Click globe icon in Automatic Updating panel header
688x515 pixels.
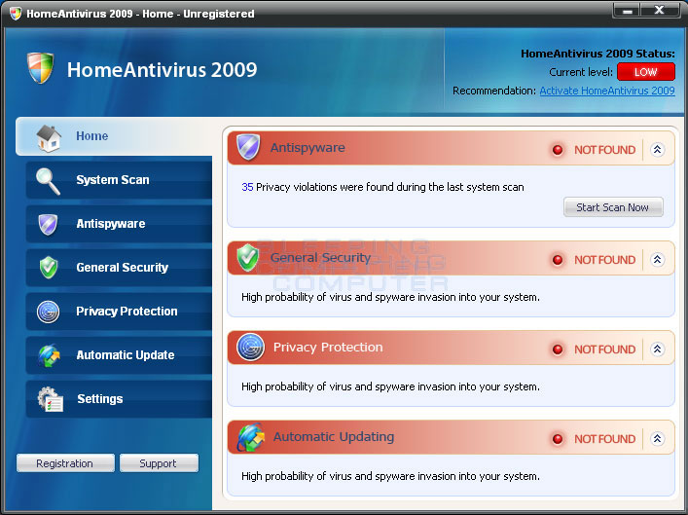coord(251,437)
